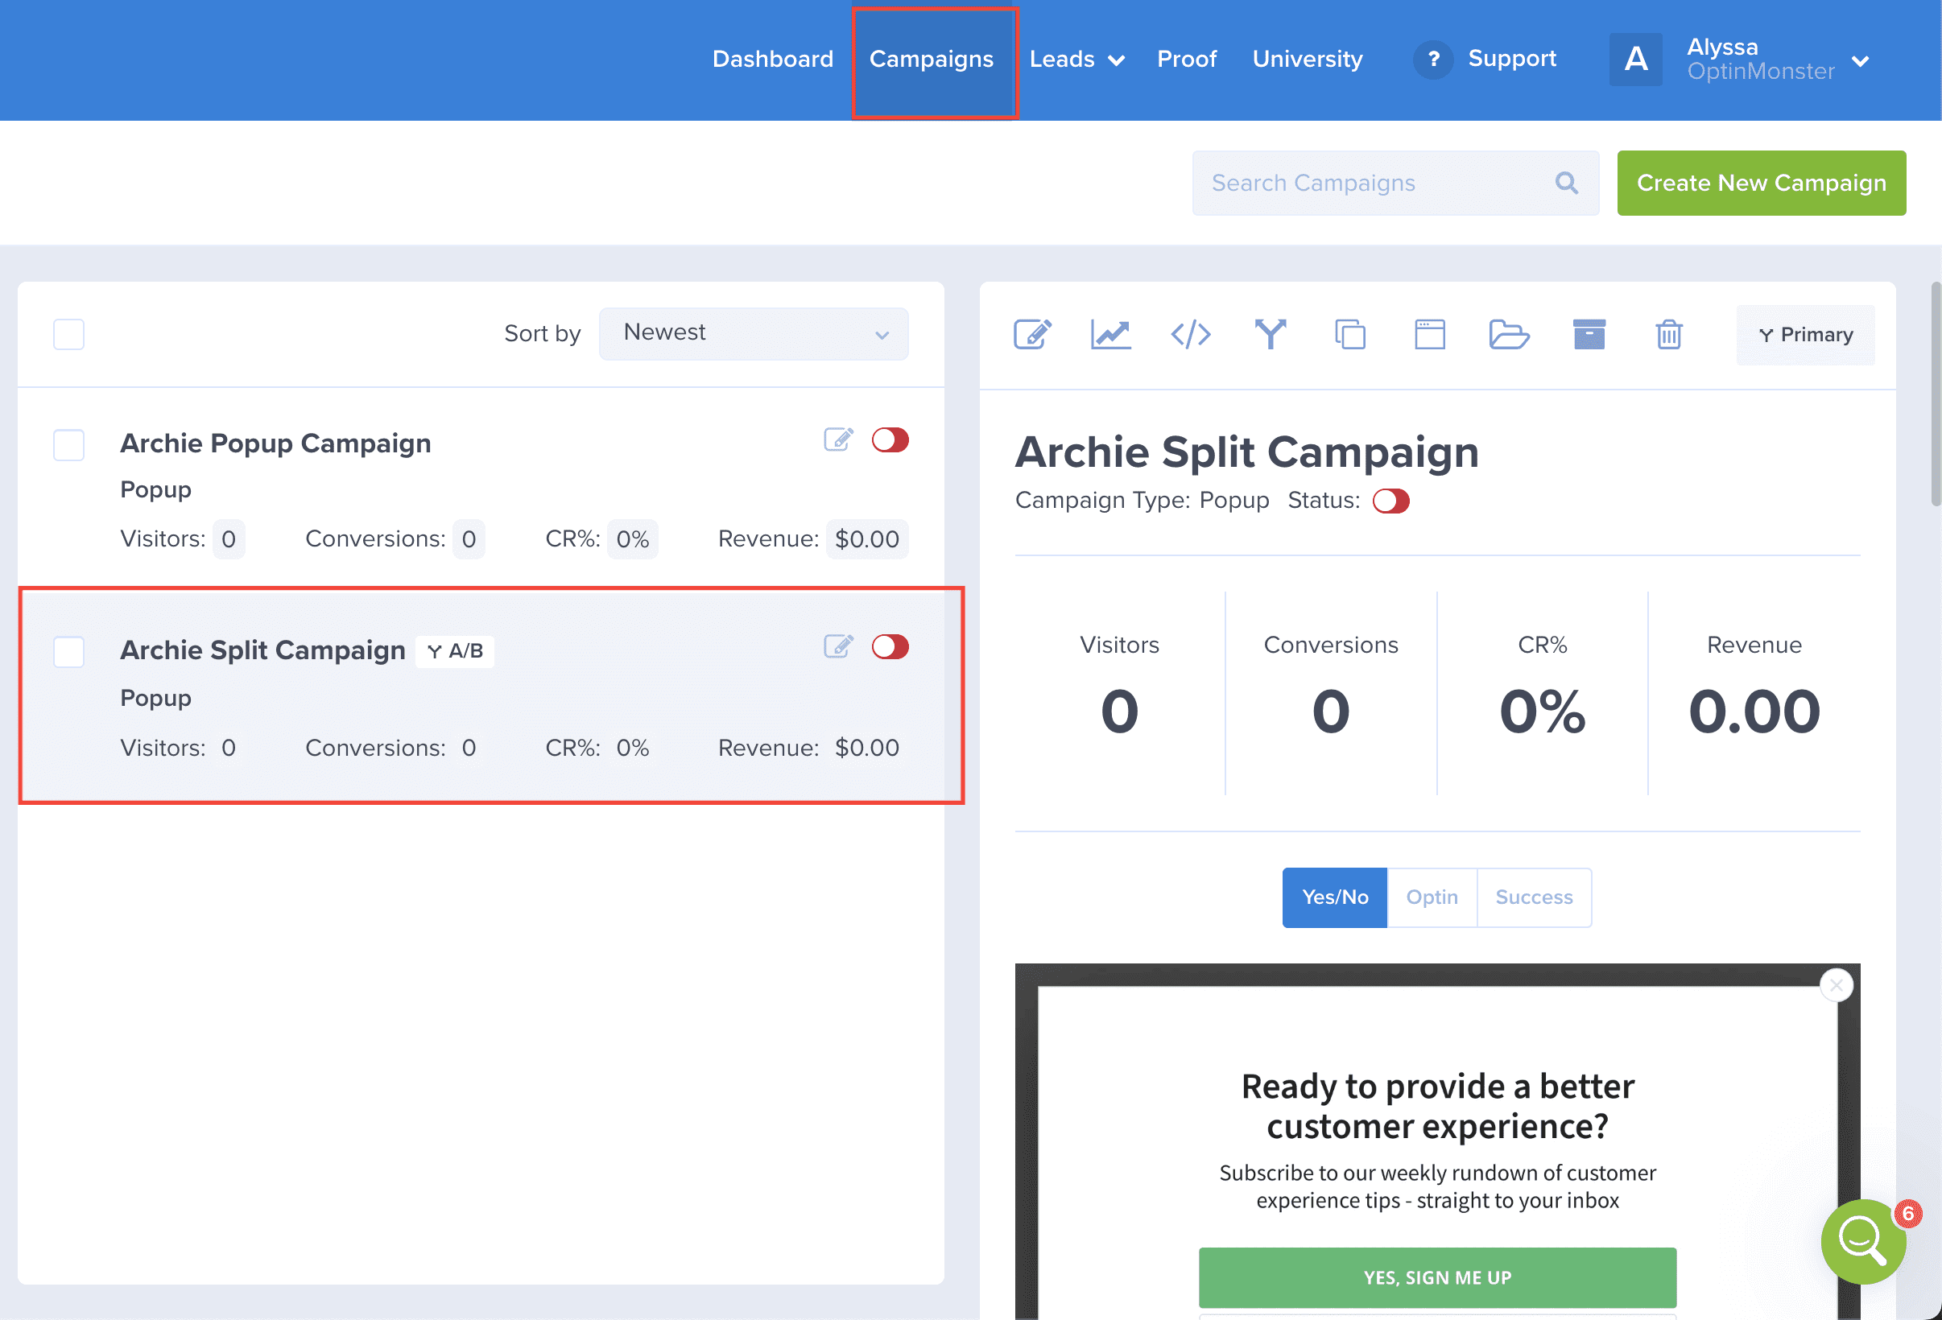Screen dimensions: 1942x1320
Task: Toggle Archie Popup Campaign status switch
Action: point(890,440)
